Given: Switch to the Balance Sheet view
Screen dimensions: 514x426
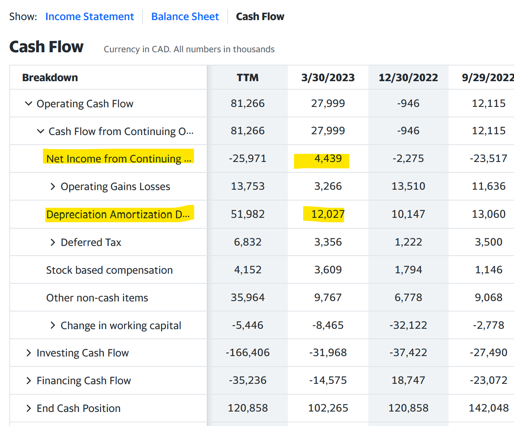Looking at the screenshot, I should (185, 16).
